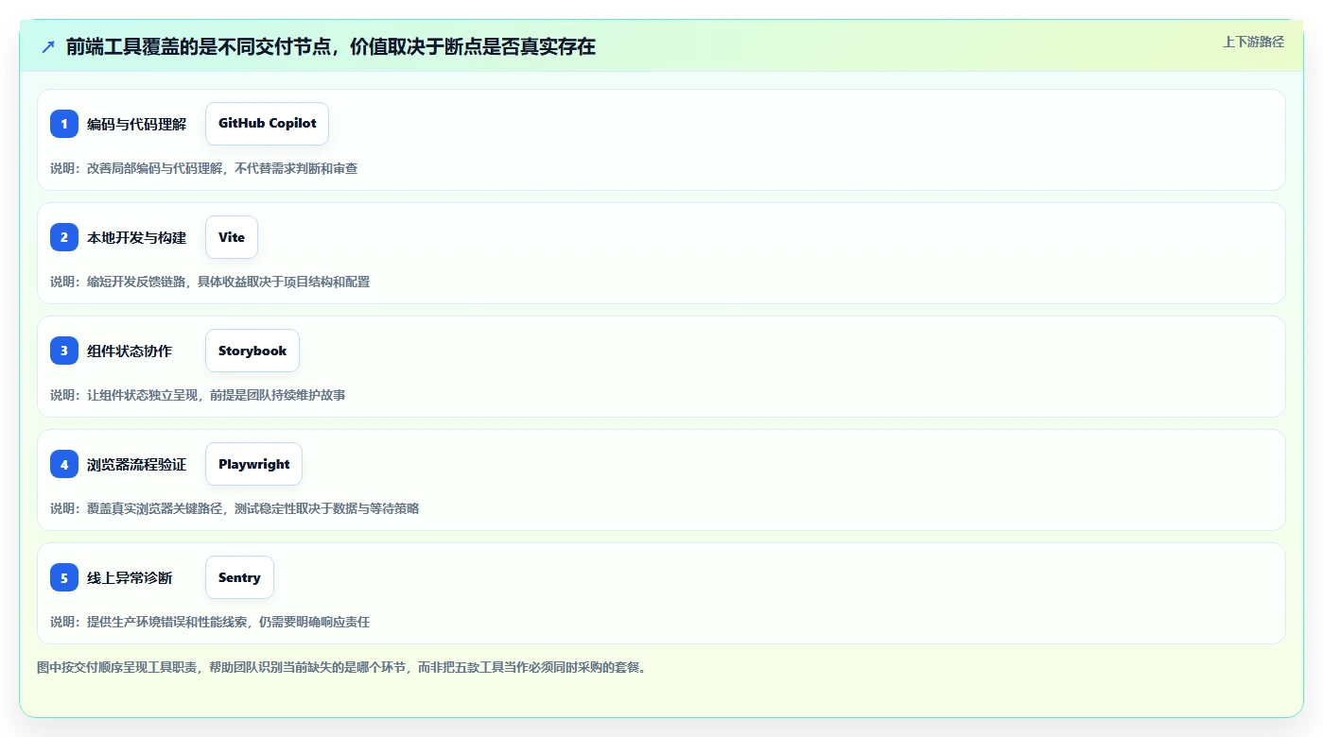Select the Vite chip

[232, 237]
